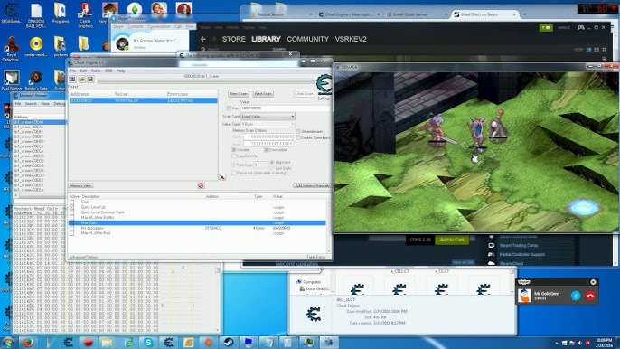The width and height of the screenshot is (620, 349).
Task: Click the Steam icon in the taskbar
Action: point(229,343)
